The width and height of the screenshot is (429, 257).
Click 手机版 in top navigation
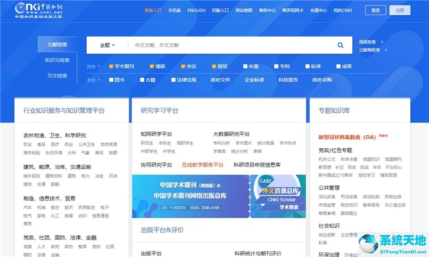[174, 11]
